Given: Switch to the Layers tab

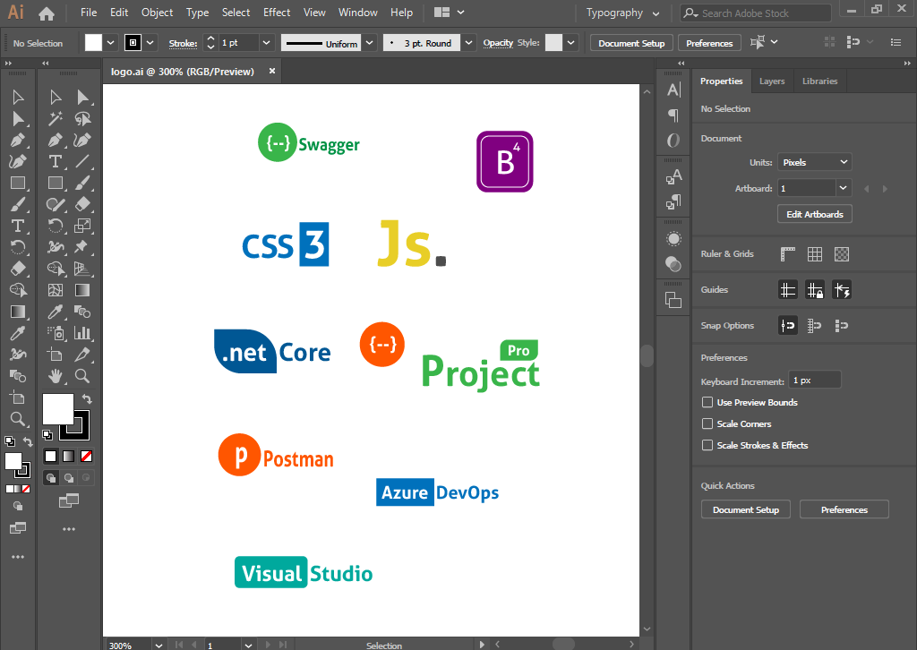Looking at the screenshot, I should point(772,81).
